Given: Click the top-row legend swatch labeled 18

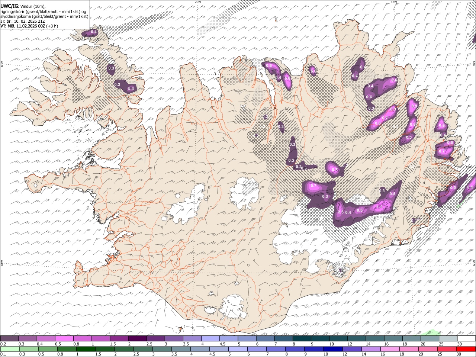Looking at the screenshot, I should point(412,338).
